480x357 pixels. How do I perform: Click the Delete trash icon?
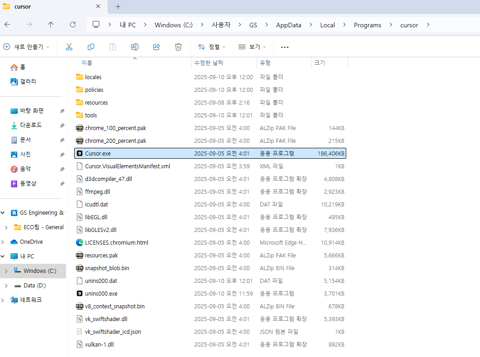pos(178,47)
